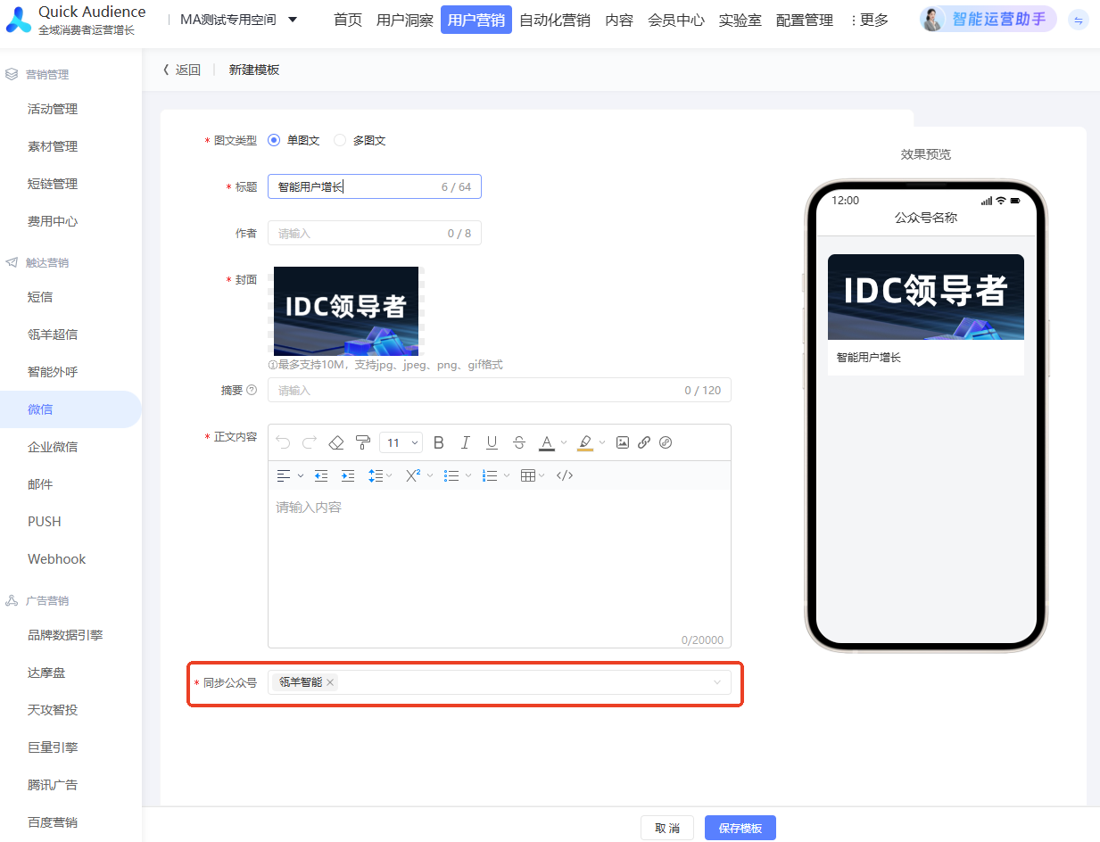
Task: Click the Quick Audience logo icon
Action: 18,20
